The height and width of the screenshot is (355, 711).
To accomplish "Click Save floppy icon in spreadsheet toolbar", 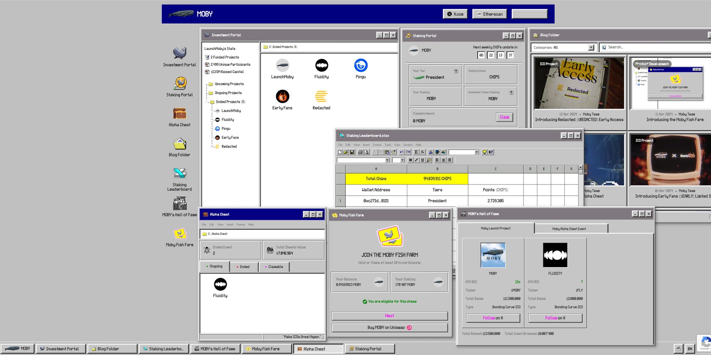I will coord(352,152).
